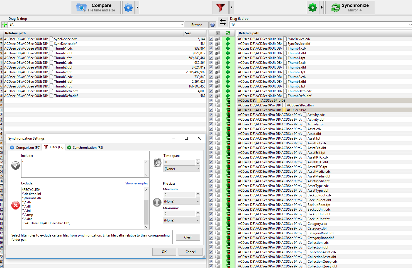Screen dimensions: 412x268
Task: Click the Synchronize Mirror button
Action: click(350, 8)
